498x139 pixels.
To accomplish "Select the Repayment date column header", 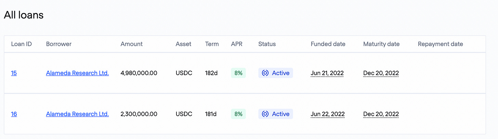I will point(441,44).
